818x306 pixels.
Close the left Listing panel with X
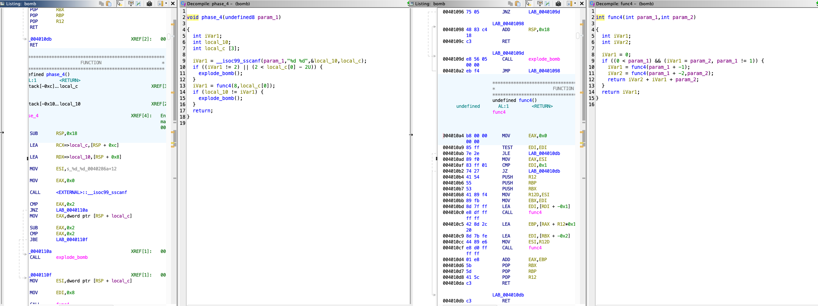pos(173,4)
